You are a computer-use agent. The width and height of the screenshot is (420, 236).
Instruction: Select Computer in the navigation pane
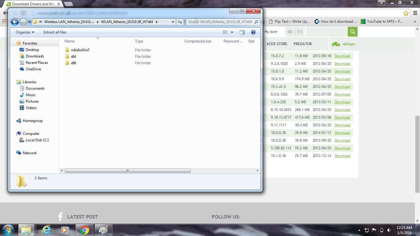[x=31, y=134]
